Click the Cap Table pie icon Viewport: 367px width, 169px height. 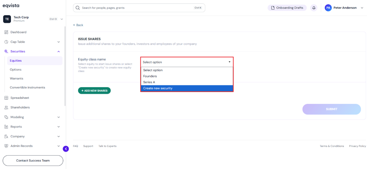coord(6,42)
